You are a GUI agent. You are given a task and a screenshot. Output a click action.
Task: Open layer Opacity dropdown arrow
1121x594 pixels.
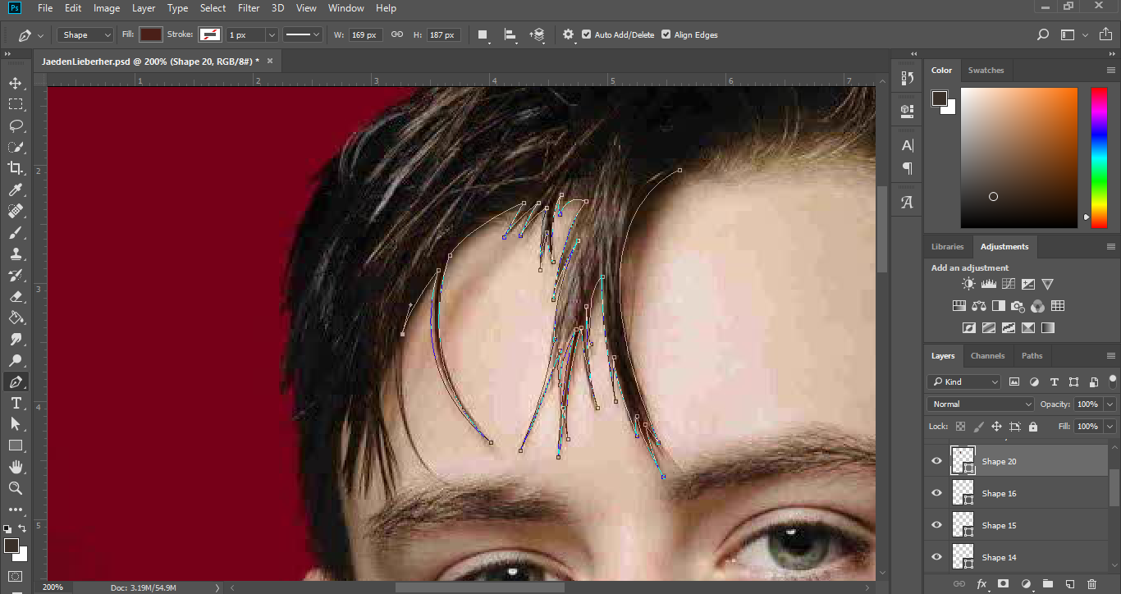(1110, 404)
